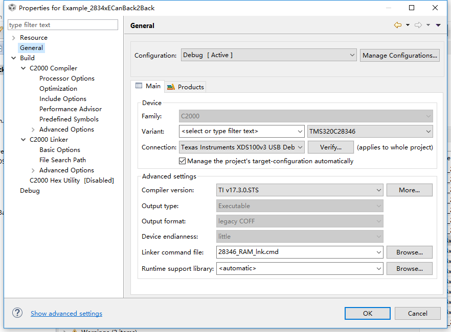
Task: Collapse the C2000 Compiler tree node
Action: click(x=23, y=68)
